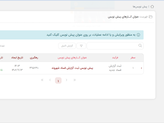Sort by the تاریخ ایجاد column header

tap(17, 58)
